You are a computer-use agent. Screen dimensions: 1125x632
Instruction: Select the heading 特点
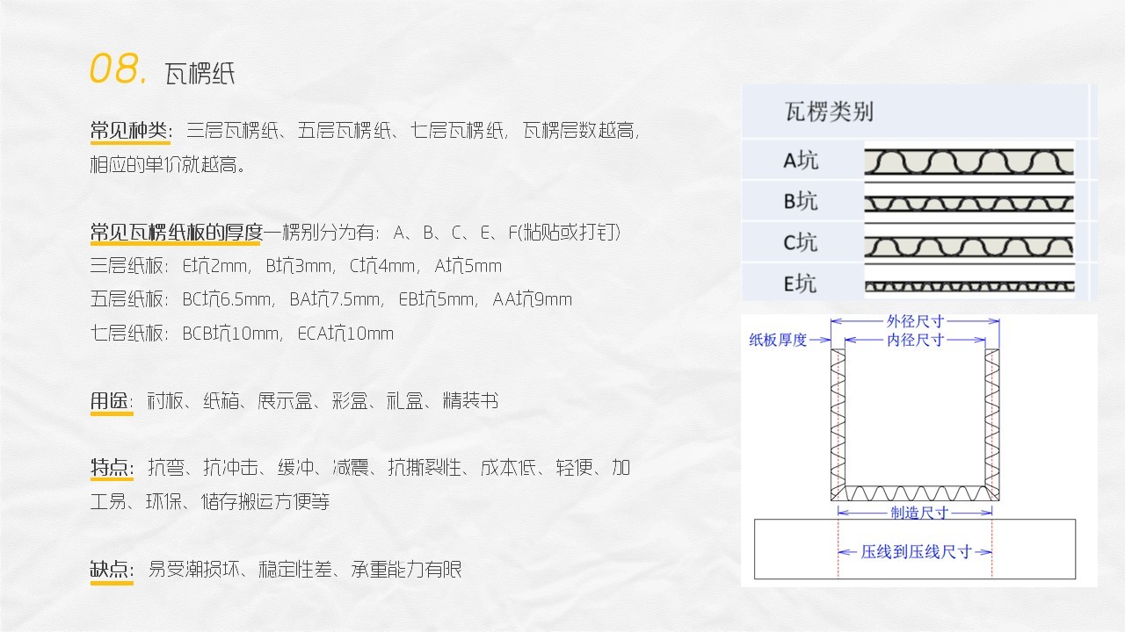(x=111, y=468)
